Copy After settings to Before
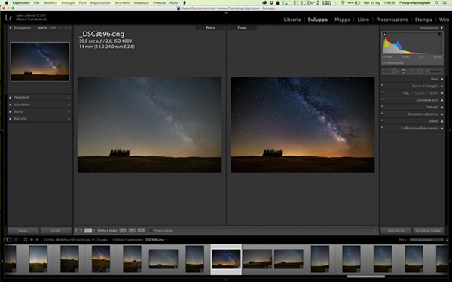This screenshot has width=452, height=282. (x=132, y=231)
